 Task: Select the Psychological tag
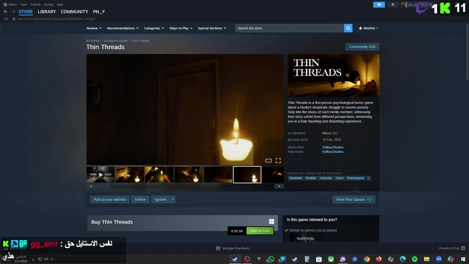pyautogui.click(x=355, y=178)
